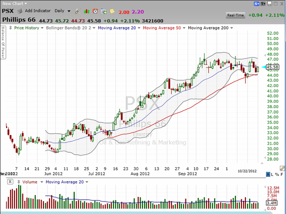
Task: Click the T link icon at top right
Action: [x=263, y=4]
